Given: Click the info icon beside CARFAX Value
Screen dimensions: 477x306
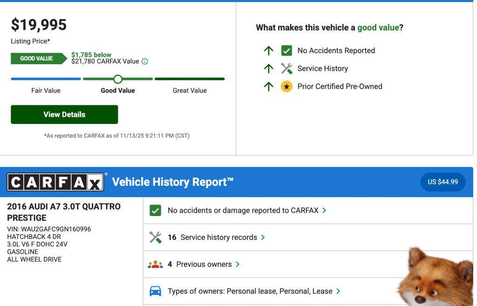Looking at the screenshot, I should [144, 61].
